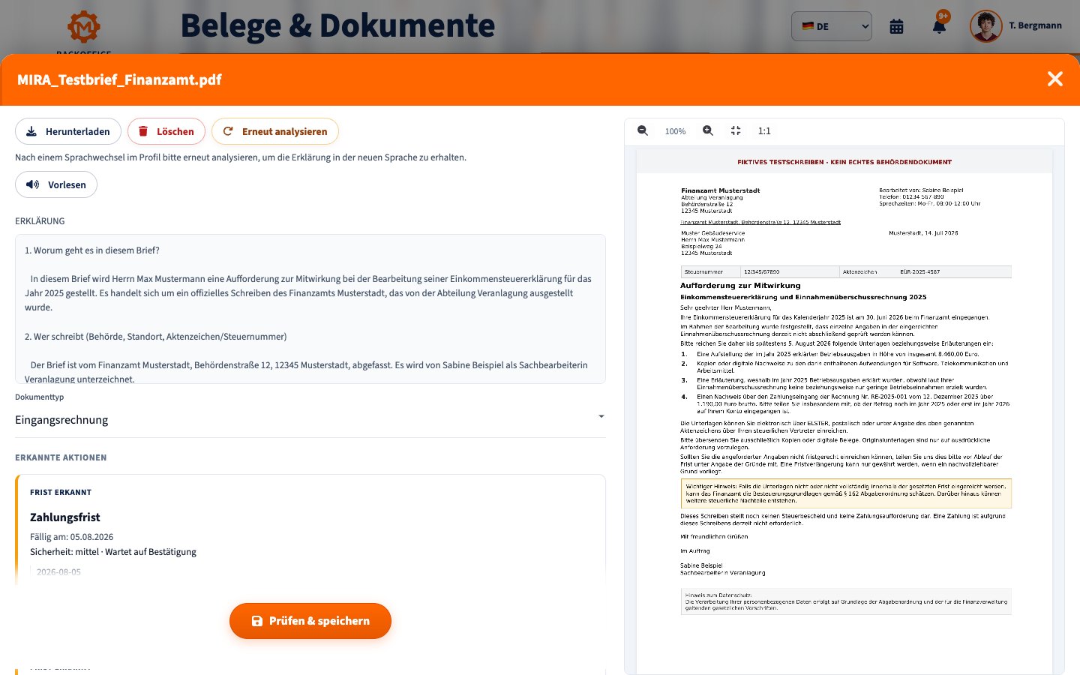Click Erneut analysieren button
This screenshot has width=1080, height=675.
coord(275,131)
